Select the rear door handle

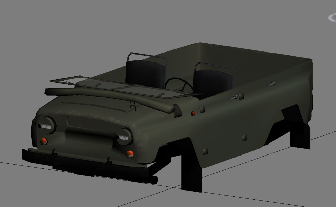(271, 84)
